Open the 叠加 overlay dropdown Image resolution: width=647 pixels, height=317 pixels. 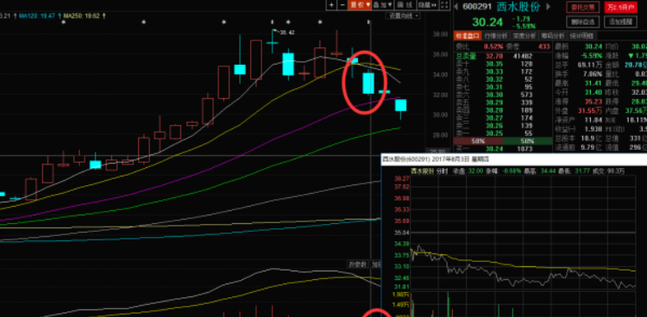(x=382, y=5)
